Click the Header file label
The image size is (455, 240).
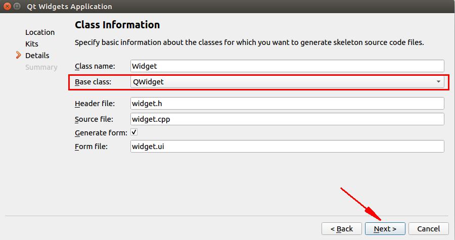click(95, 104)
